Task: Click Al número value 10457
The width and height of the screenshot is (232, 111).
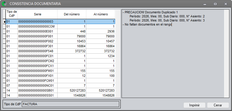Action: click(x=101, y=41)
